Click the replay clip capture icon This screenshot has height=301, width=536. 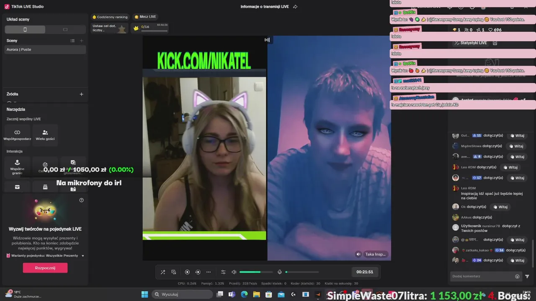click(x=198, y=272)
